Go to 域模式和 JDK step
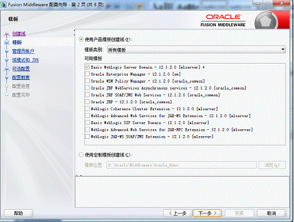 pos(25,60)
